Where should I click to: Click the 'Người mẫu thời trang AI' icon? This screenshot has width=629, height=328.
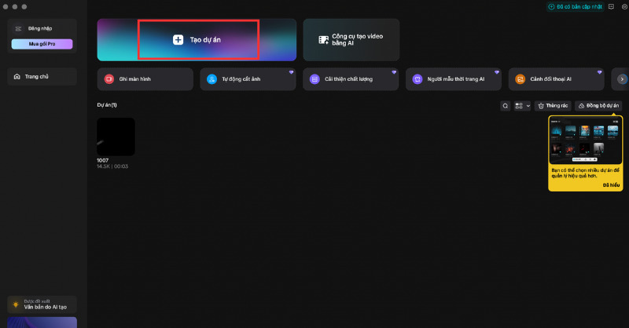[417, 79]
